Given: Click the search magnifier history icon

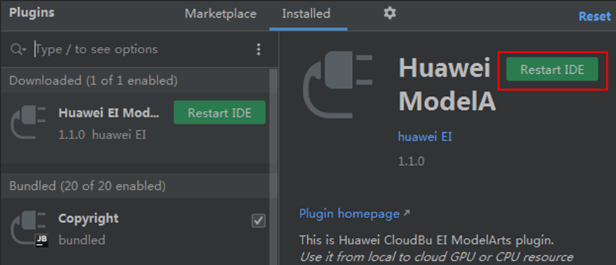Looking at the screenshot, I should (18, 50).
